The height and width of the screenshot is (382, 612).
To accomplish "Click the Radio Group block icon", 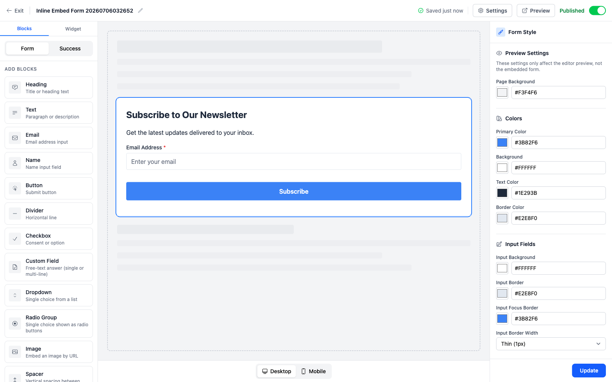I will click(x=15, y=324).
